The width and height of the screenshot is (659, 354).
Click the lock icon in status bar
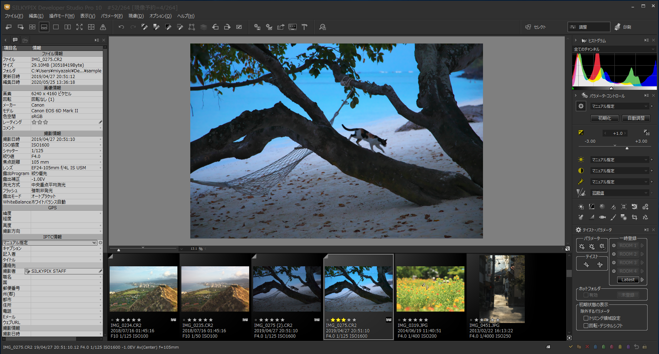point(645,347)
